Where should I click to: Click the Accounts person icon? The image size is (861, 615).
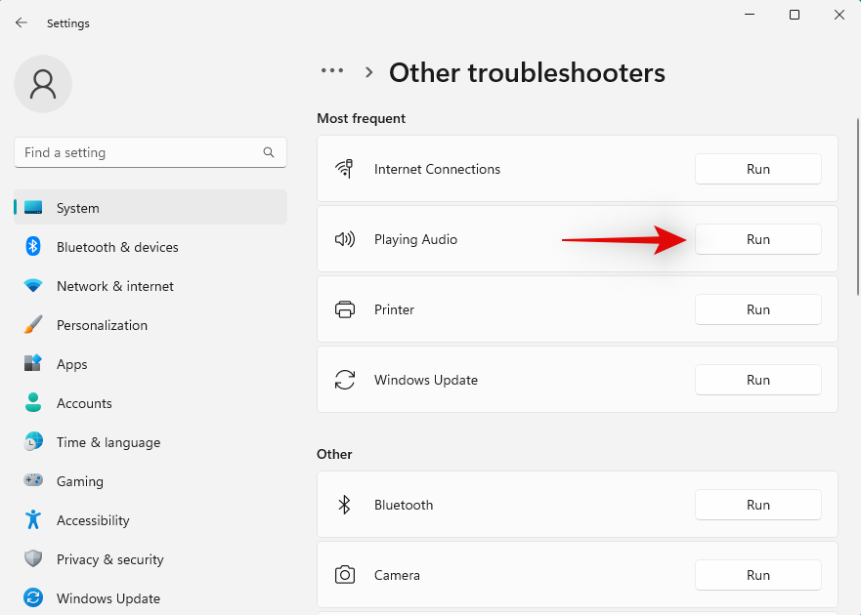pos(33,403)
